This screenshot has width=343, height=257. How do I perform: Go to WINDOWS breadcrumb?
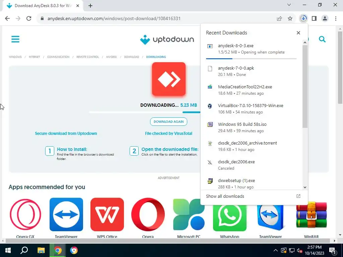[x=15, y=57]
